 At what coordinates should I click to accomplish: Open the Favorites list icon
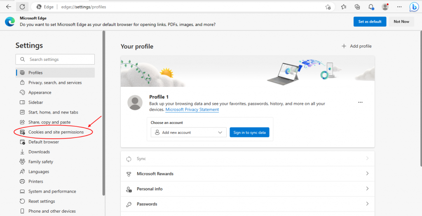click(344, 7)
